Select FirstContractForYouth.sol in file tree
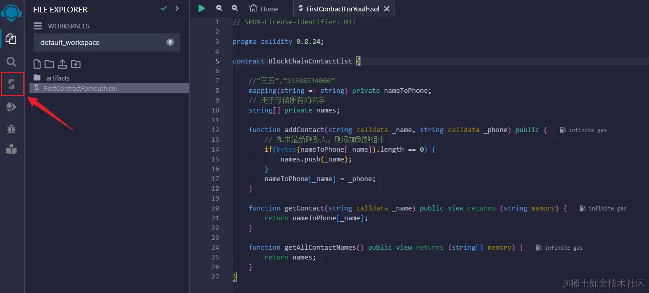This screenshot has height=293, width=649. coord(109,88)
